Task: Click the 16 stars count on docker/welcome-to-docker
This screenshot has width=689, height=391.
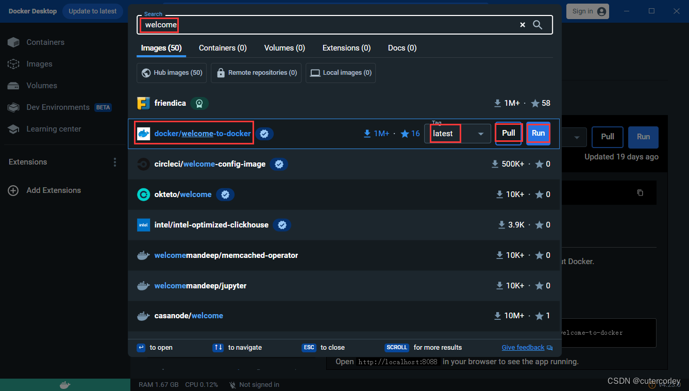Action: tap(410, 134)
